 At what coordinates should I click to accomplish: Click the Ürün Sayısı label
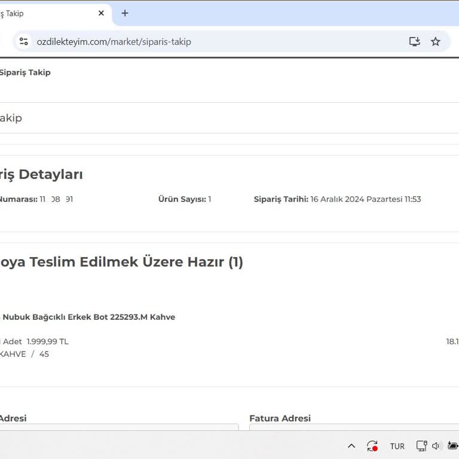tap(182, 199)
